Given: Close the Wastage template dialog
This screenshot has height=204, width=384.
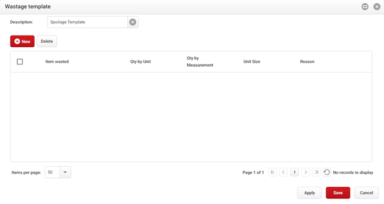Looking at the screenshot, I should click(x=377, y=7).
